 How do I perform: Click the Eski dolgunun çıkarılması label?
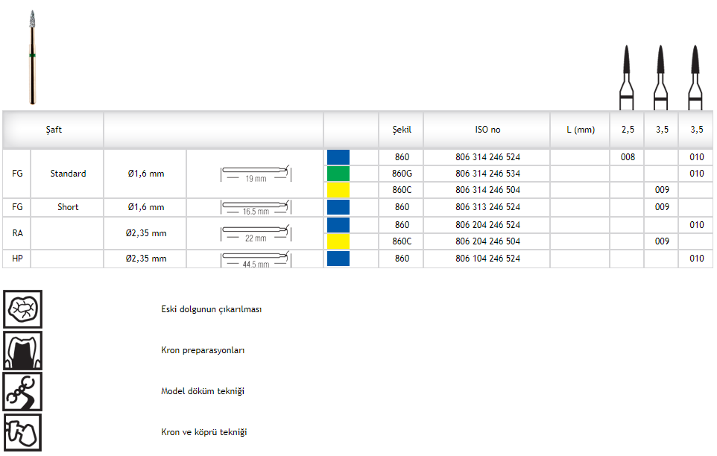pyautogui.click(x=211, y=309)
